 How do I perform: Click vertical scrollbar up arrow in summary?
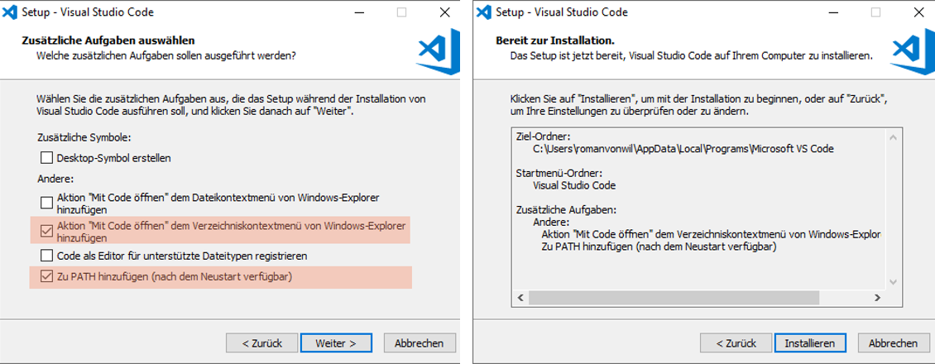pyautogui.click(x=893, y=137)
